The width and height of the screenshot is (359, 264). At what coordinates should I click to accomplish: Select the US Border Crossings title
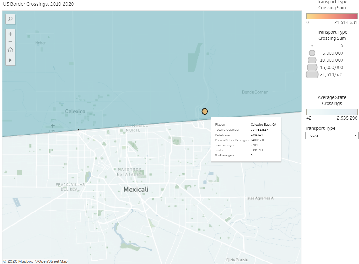[38, 4]
